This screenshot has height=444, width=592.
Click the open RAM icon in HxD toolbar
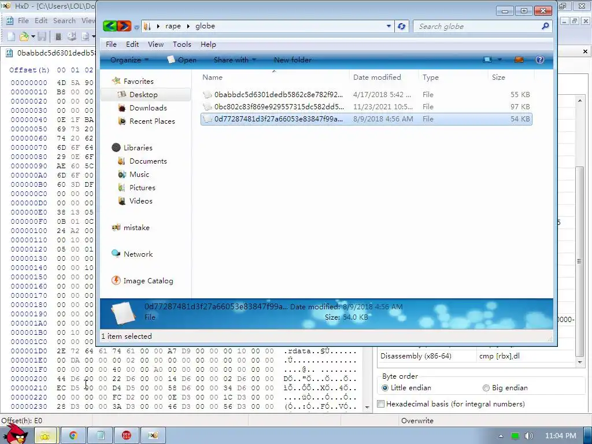pos(58,36)
